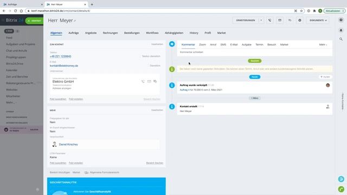Open the timeline Filter control

(325, 77)
